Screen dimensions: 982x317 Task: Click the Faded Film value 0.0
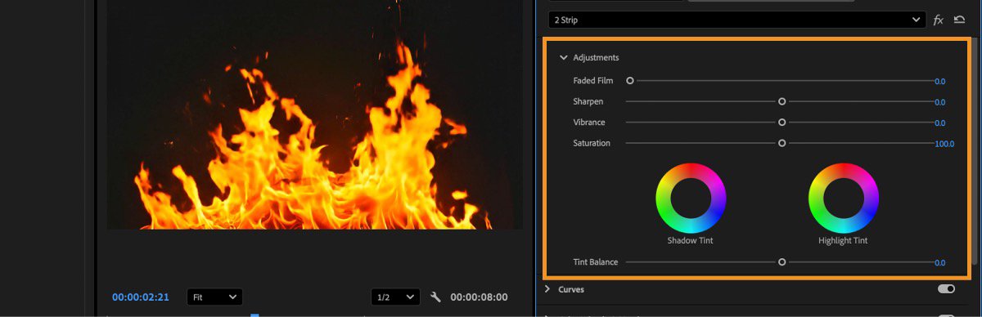click(x=939, y=82)
